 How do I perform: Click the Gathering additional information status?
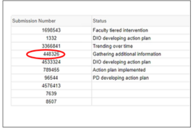pos(127,54)
